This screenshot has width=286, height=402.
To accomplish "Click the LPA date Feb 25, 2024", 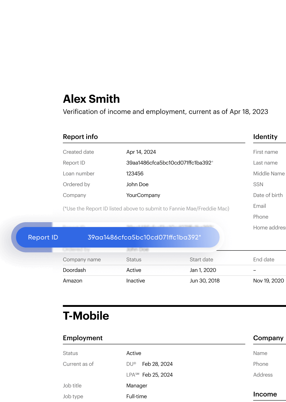I will pos(157,375).
